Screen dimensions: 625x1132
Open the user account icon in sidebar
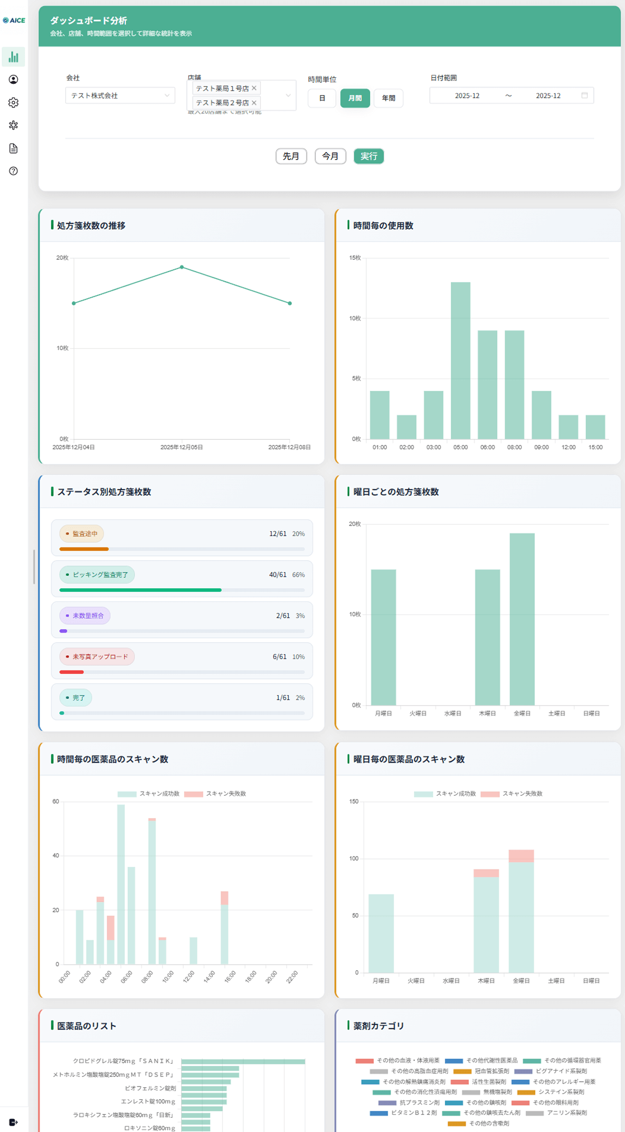(14, 80)
